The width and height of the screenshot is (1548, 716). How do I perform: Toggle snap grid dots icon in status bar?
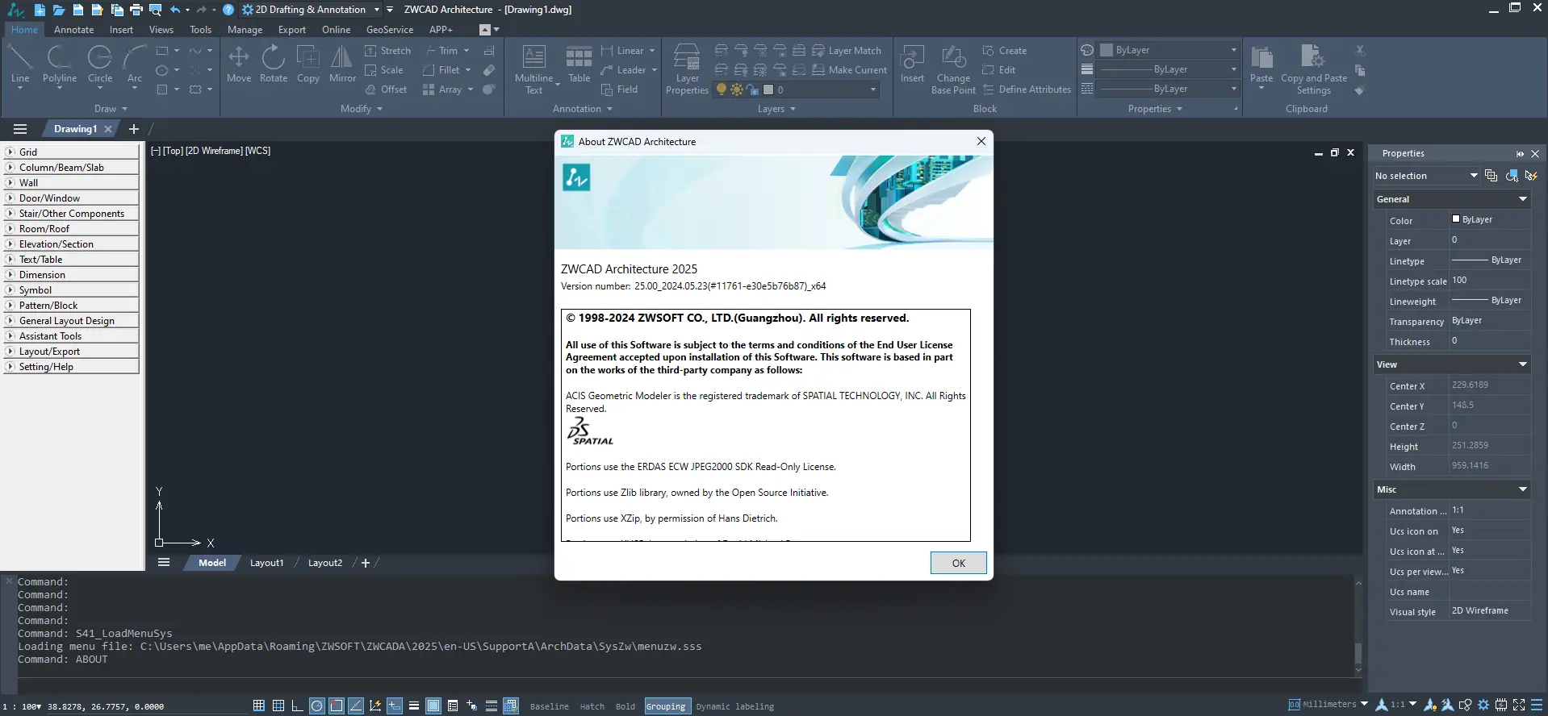259,706
